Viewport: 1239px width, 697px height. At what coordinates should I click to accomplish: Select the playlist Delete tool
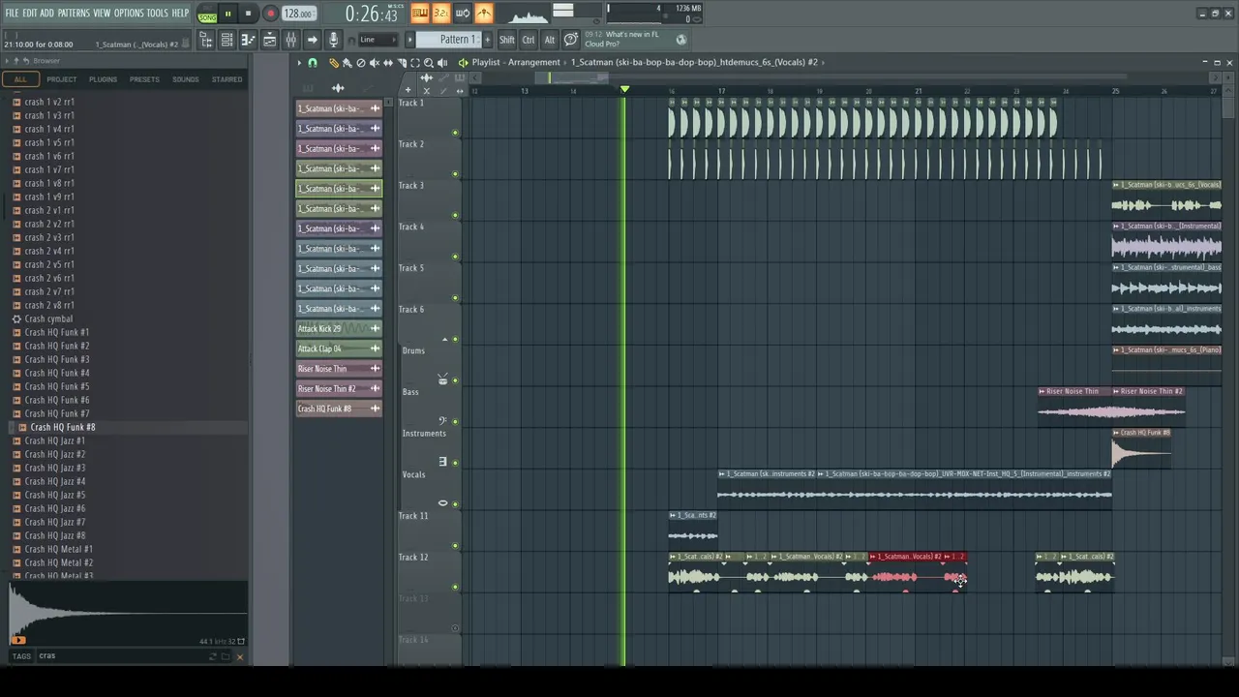pos(361,63)
